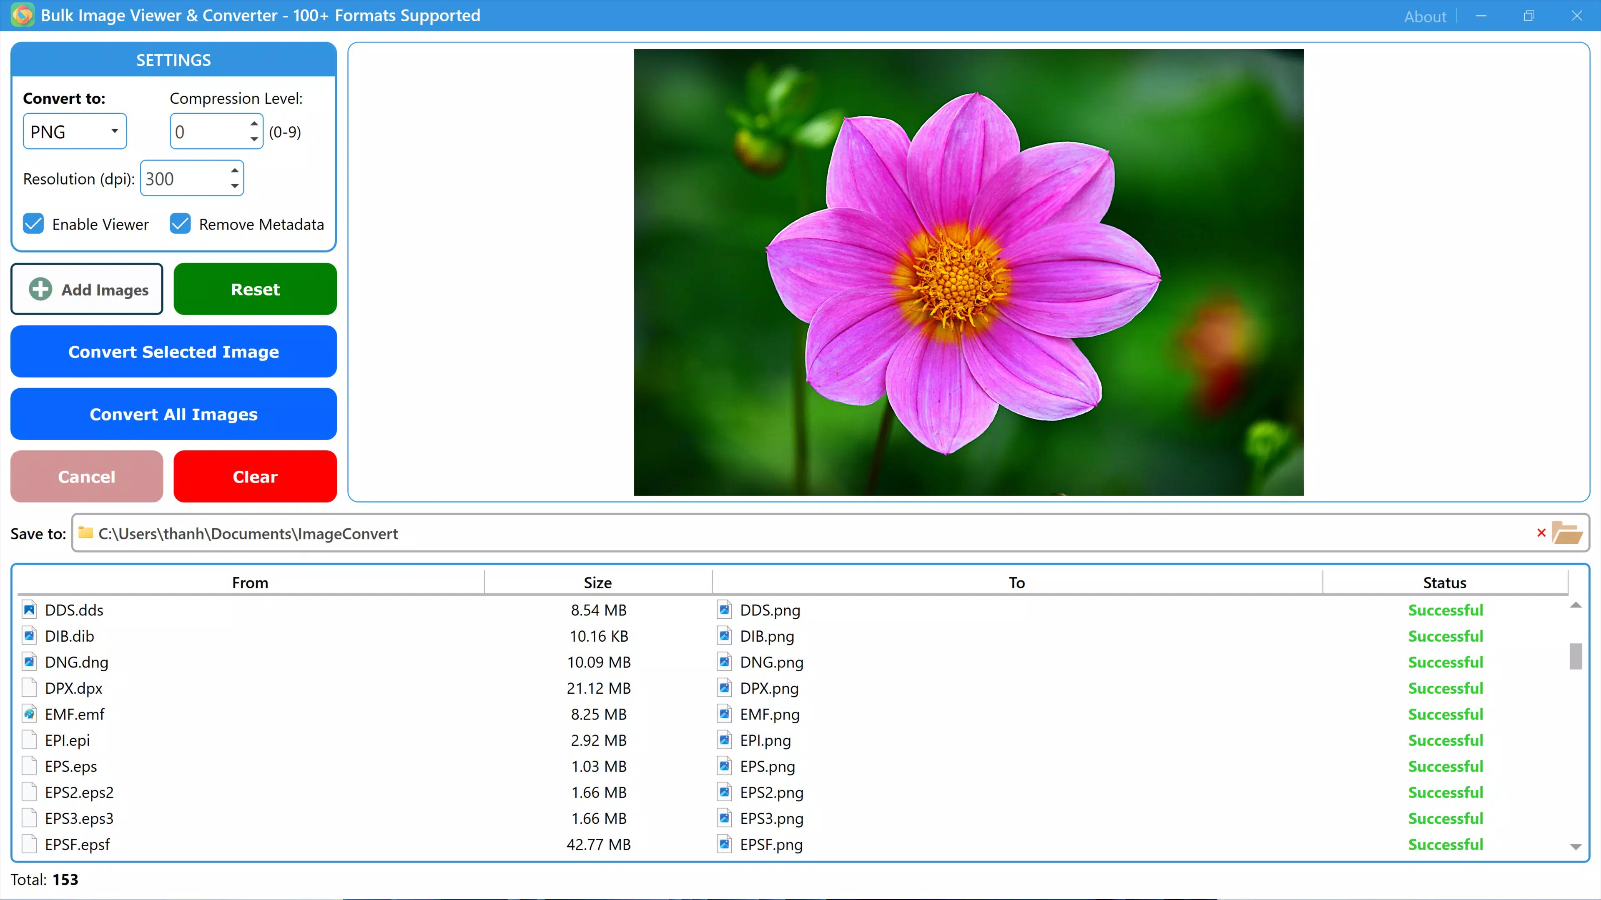
Task: Open the About menu
Action: [x=1425, y=16]
